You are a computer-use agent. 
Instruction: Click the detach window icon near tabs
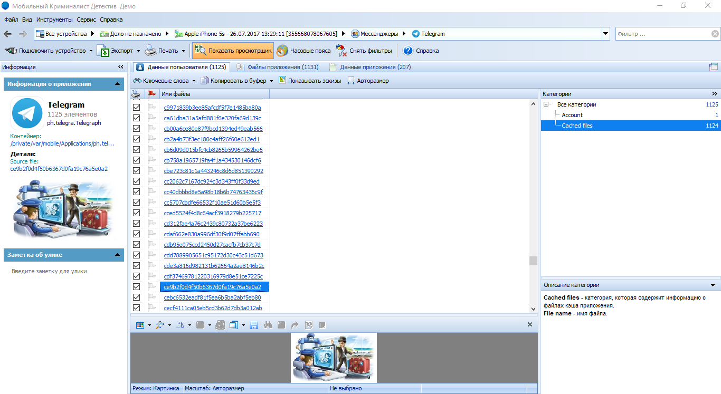714,67
